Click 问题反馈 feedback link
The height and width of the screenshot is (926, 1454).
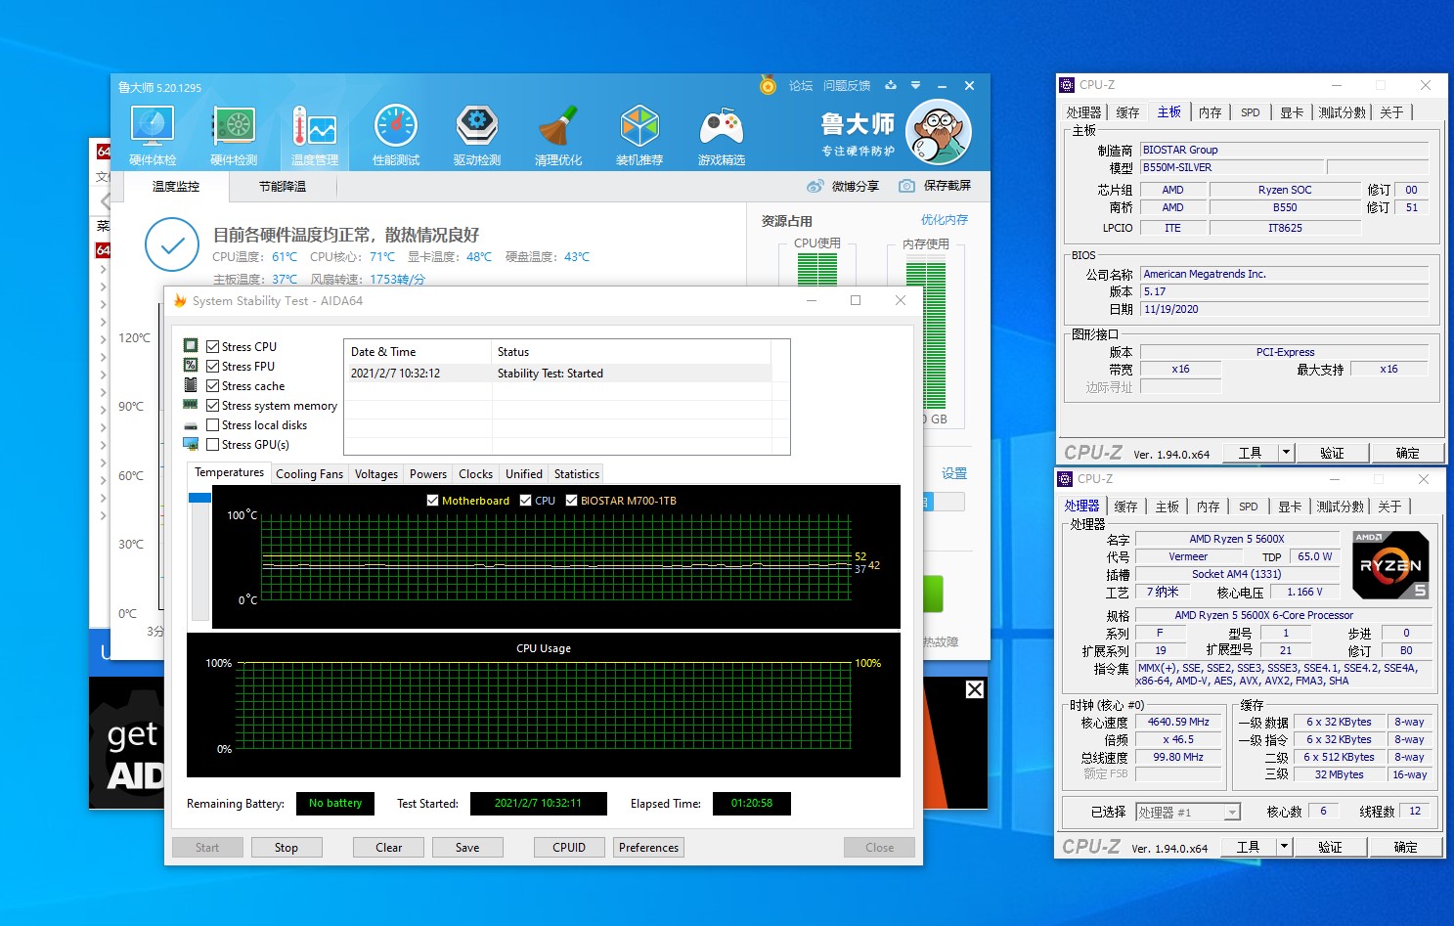point(847,86)
